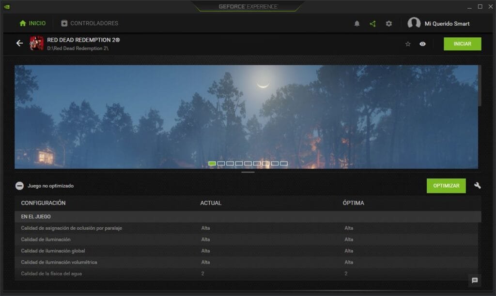Open settings gear icon

(x=388, y=23)
